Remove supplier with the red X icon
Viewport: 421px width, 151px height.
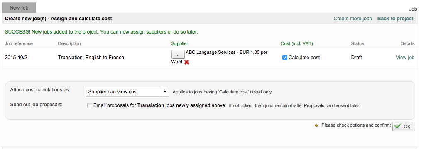point(187,62)
